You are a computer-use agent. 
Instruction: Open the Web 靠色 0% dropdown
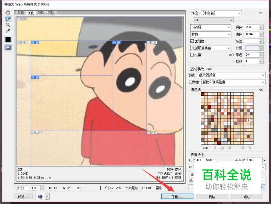tap(261, 55)
